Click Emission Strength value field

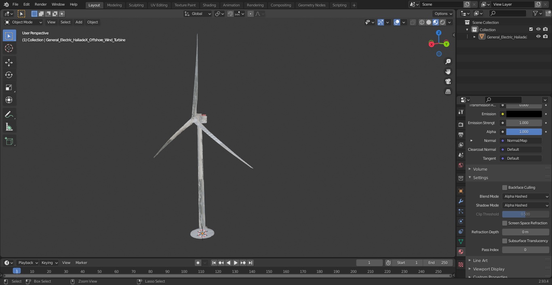[x=524, y=123]
